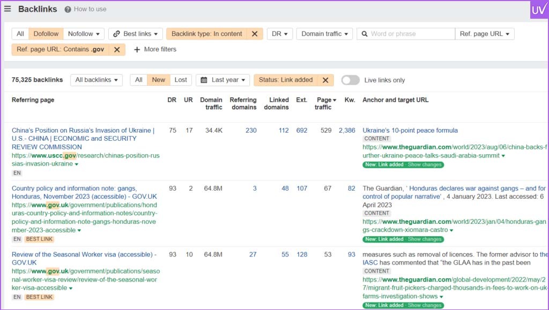
Task: Open the hamburger menu icon
Action: tap(8, 9)
